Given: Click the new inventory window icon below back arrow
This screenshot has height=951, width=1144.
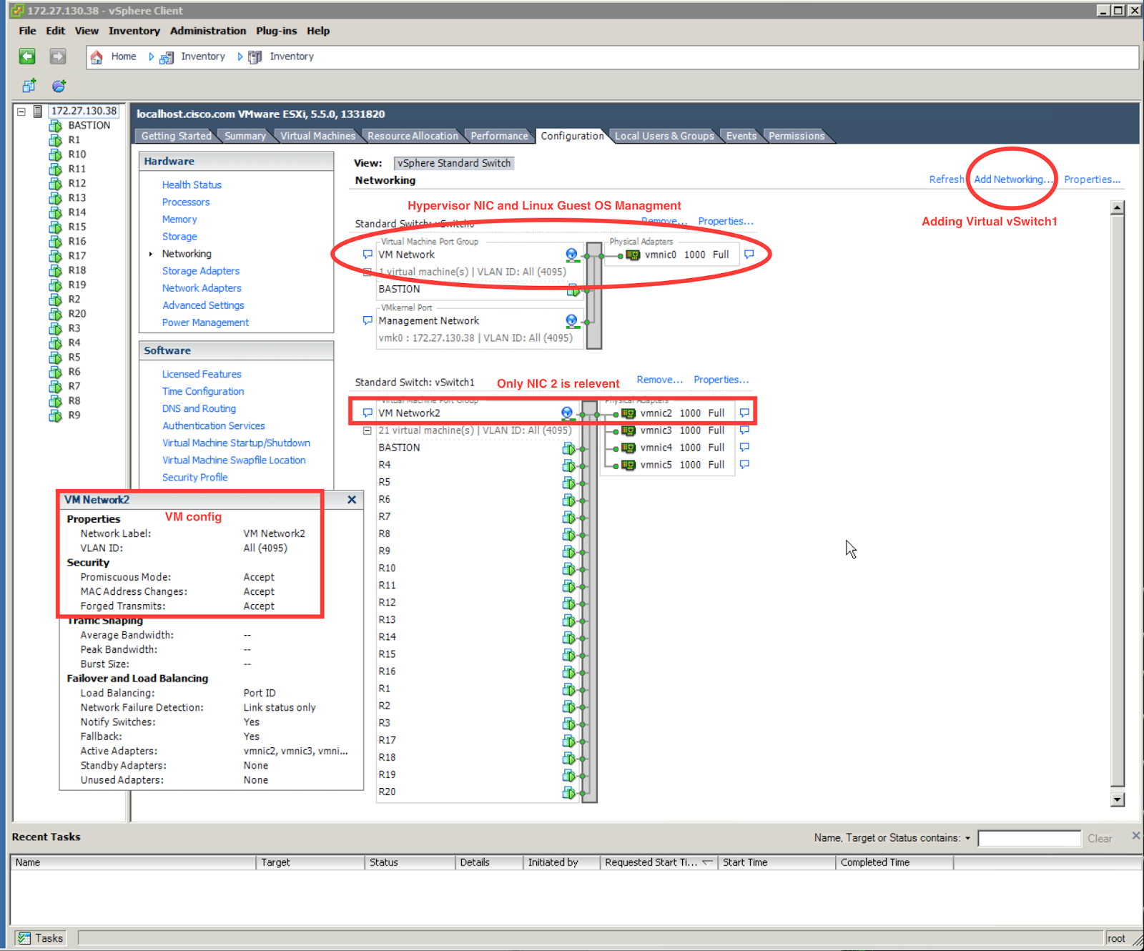Looking at the screenshot, I should pos(29,86).
